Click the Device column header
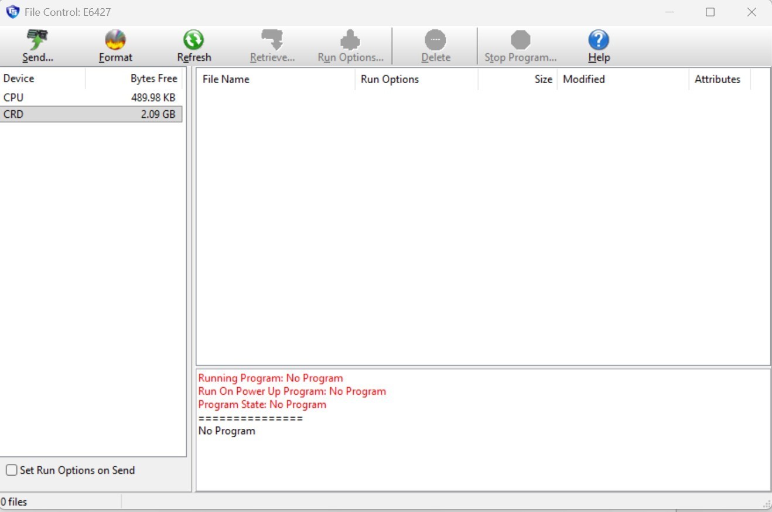Screen dimensions: 772x512 coord(42,78)
